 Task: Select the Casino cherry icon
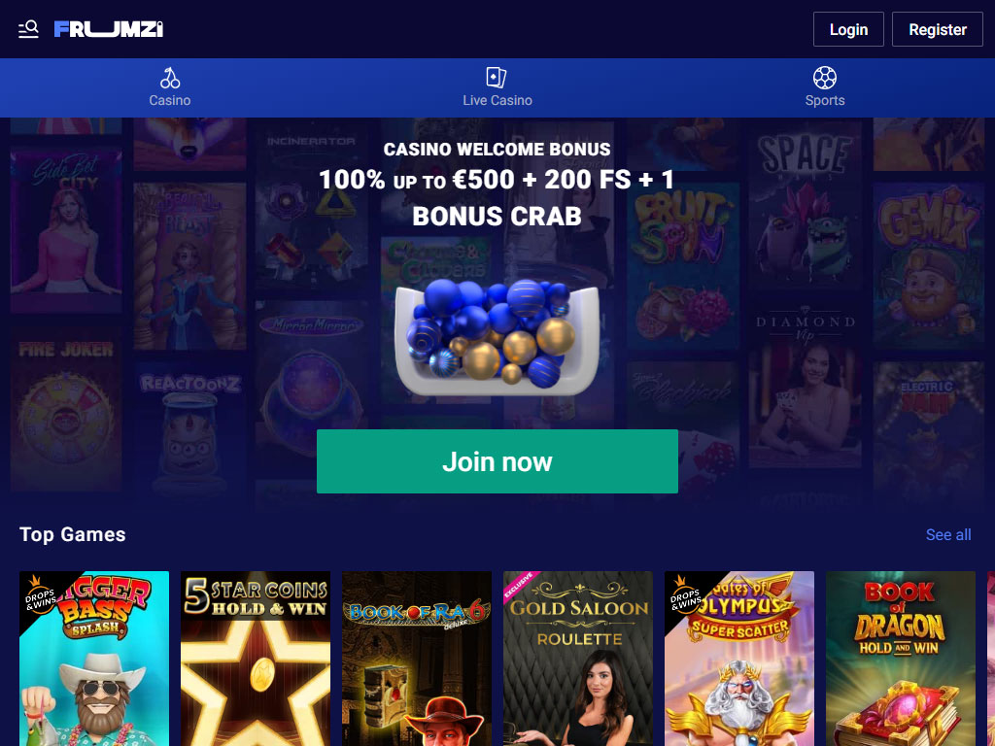(x=169, y=78)
